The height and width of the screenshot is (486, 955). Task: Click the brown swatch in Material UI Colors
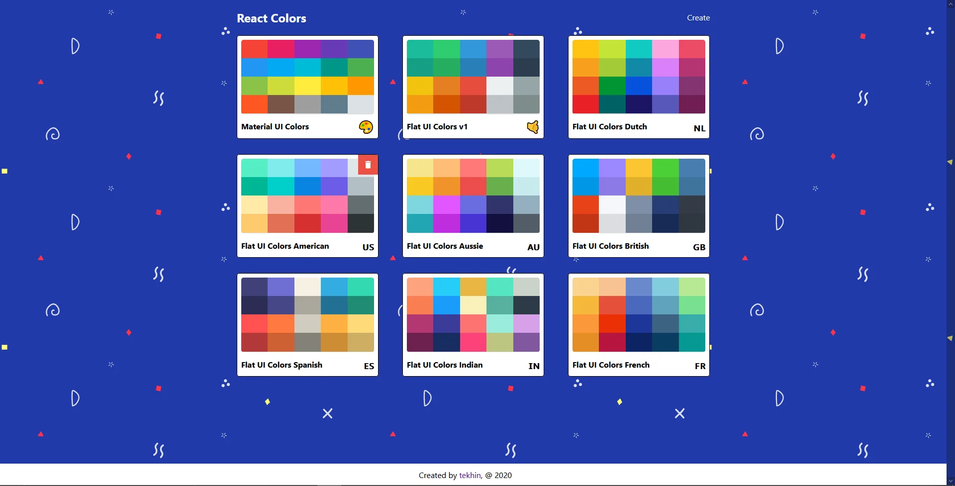[281, 104]
